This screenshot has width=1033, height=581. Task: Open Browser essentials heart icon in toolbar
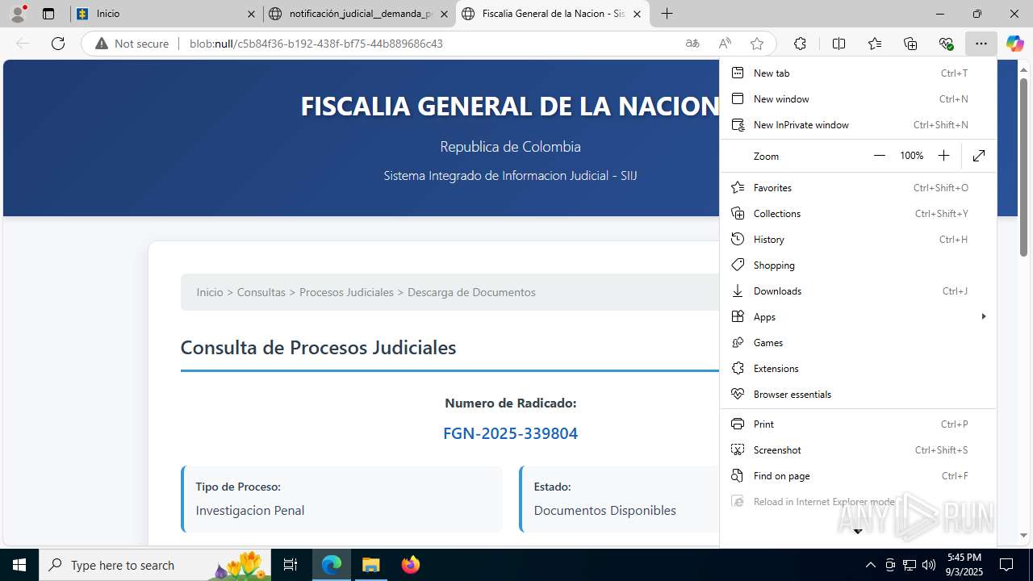point(946,44)
